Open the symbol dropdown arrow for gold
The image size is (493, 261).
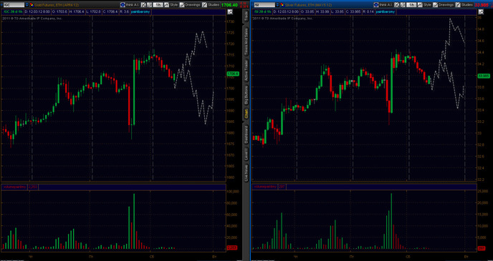(27, 5)
